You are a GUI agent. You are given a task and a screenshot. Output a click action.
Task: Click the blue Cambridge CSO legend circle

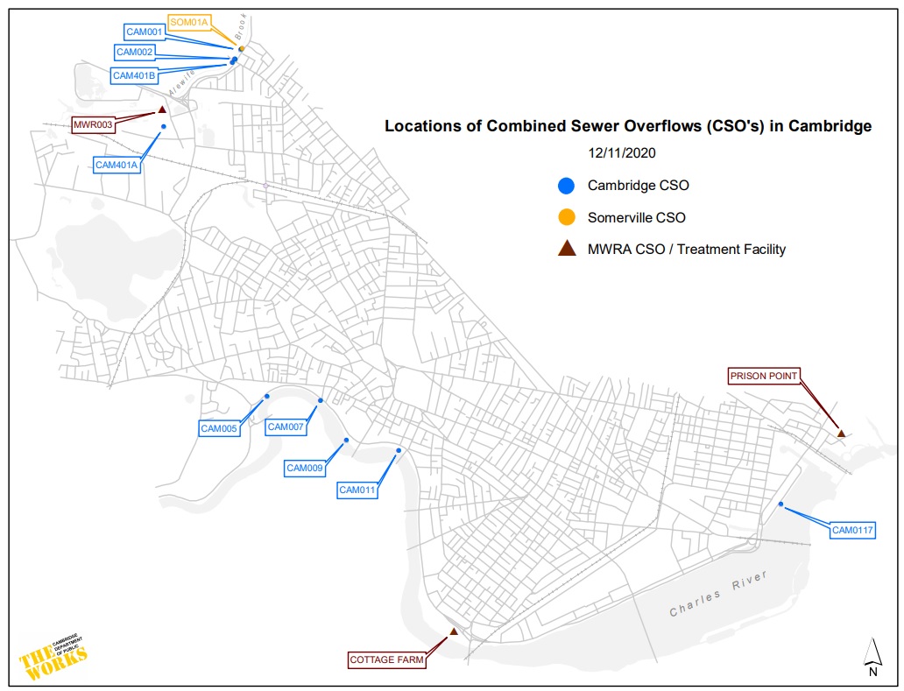pyautogui.click(x=566, y=185)
